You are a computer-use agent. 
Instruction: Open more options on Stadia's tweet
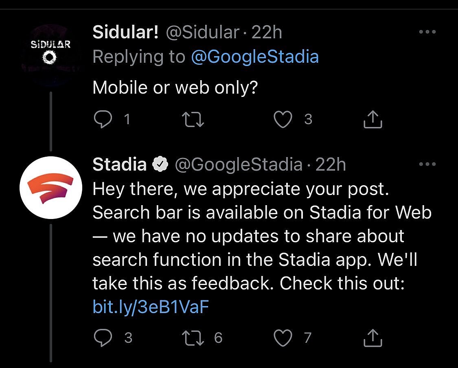[x=427, y=164]
